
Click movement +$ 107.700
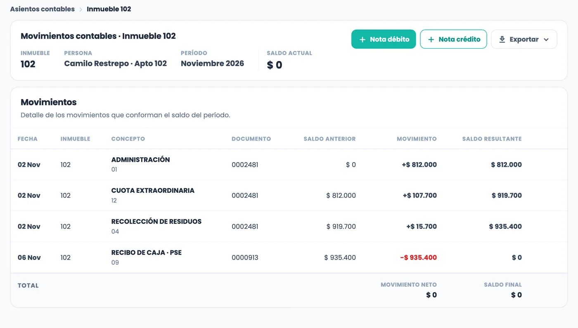(420, 196)
